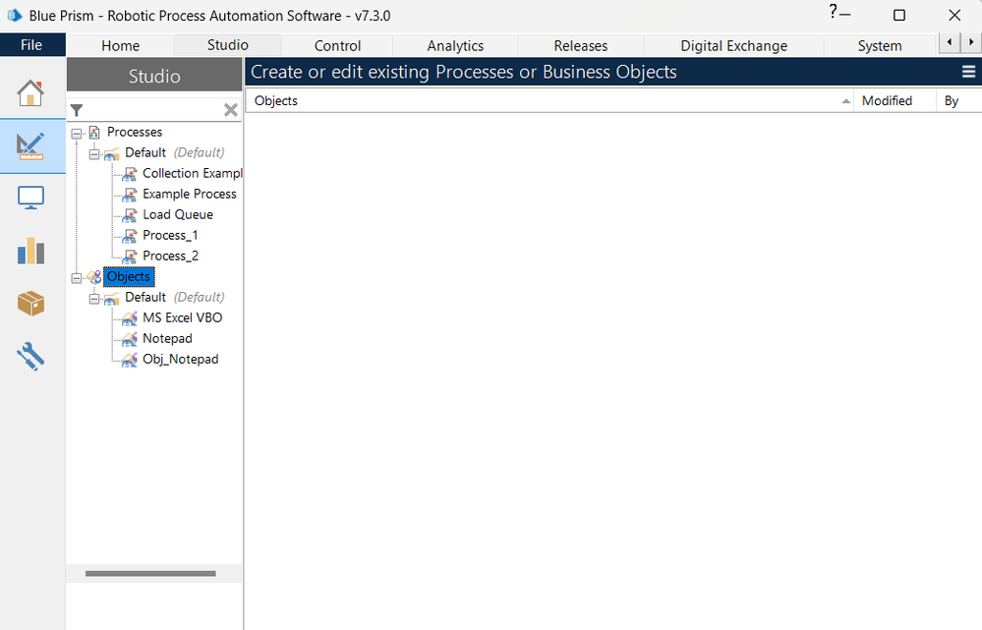Click the Blue Prism title bar logo
Image resolution: width=982 pixels, height=630 pixels.
pos(14,15)
